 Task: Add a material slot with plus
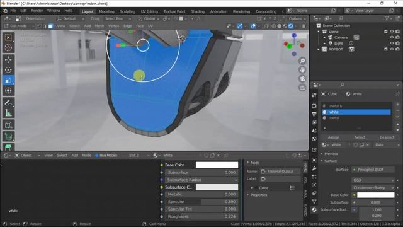coord(397,105)
